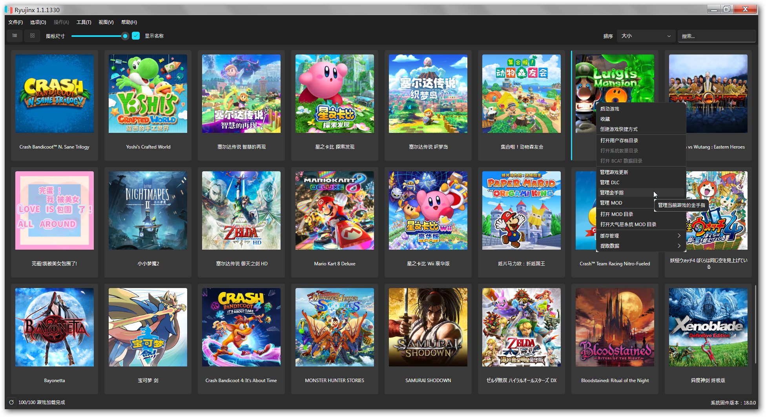This screenshot has width=766, height=417.
Task: Open the 选项(O) menu
Action: point(38,22)
